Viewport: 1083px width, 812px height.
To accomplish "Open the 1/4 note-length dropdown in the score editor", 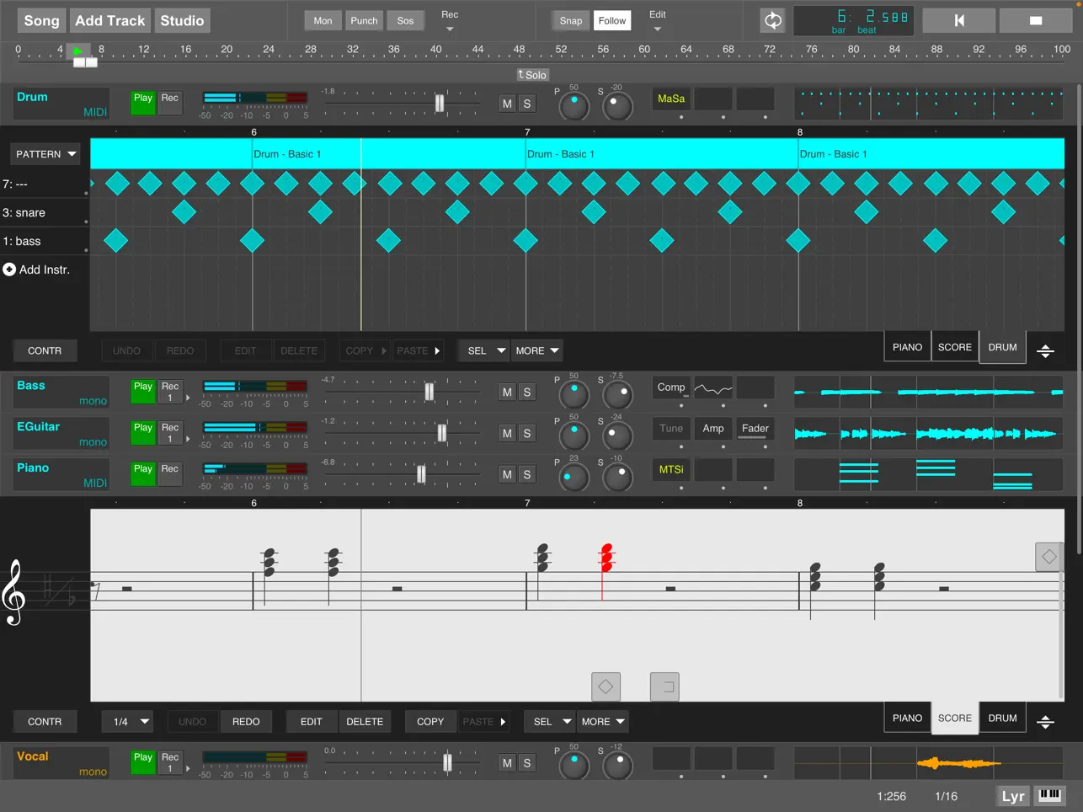I will coord(127,721).
